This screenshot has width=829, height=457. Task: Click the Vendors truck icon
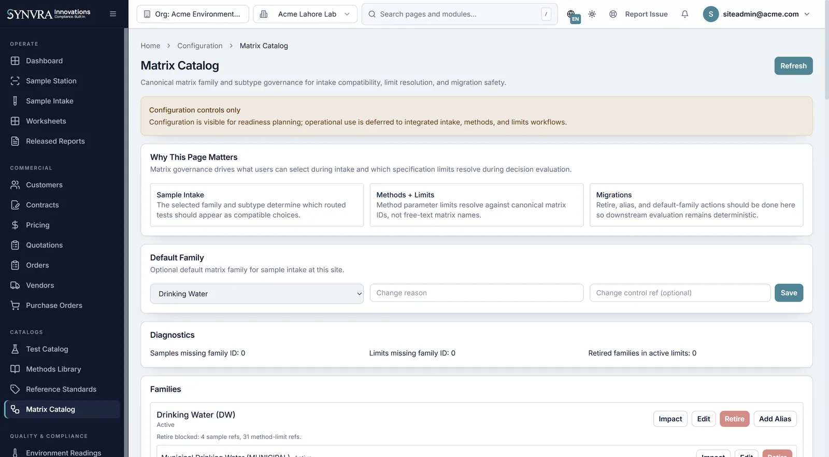[15, 285]
